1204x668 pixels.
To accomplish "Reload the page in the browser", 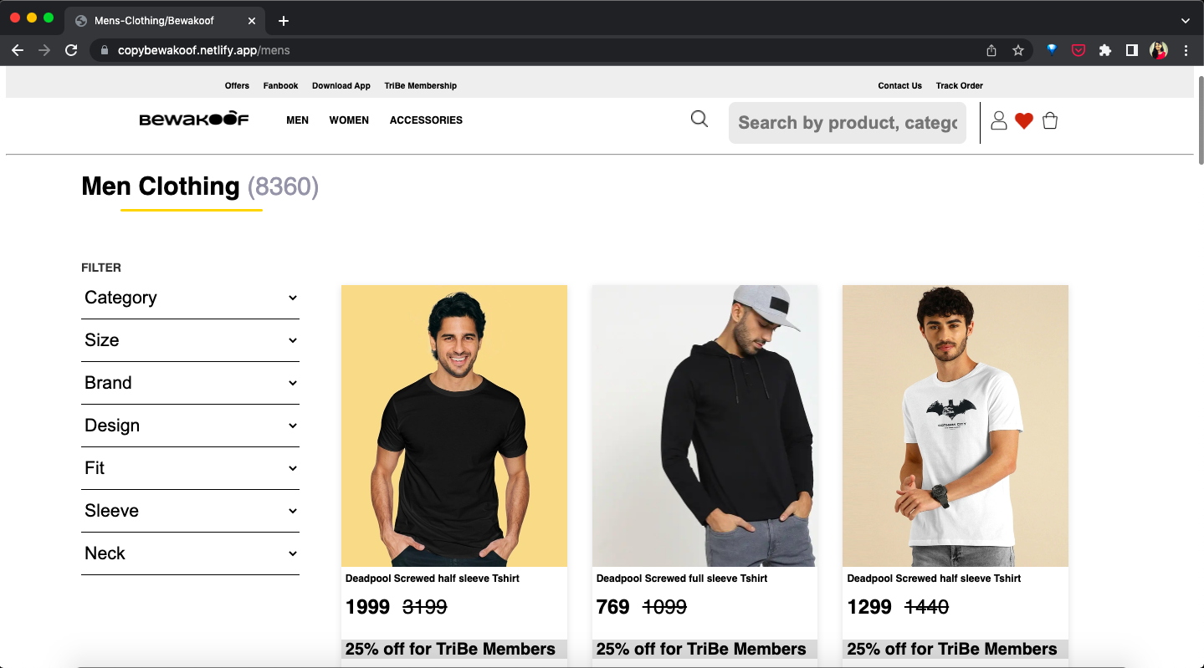I will tap(71, 50).
